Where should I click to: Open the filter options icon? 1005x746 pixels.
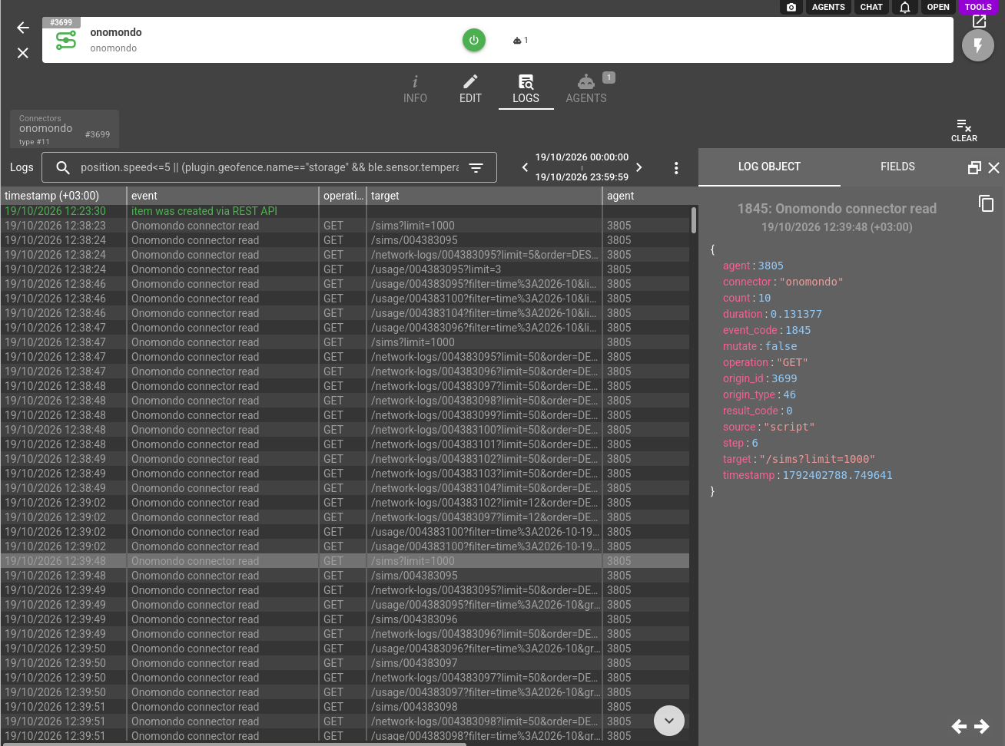click(476, 167)
